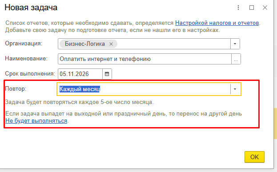Expand the Повтор dropdown list
277x172 pixels.
click(x=235, y=89)
